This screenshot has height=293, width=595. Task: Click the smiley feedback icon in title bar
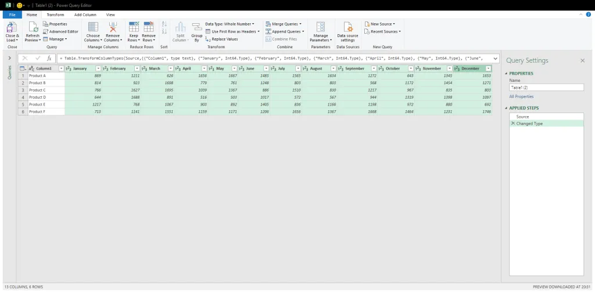click(19, 5)
